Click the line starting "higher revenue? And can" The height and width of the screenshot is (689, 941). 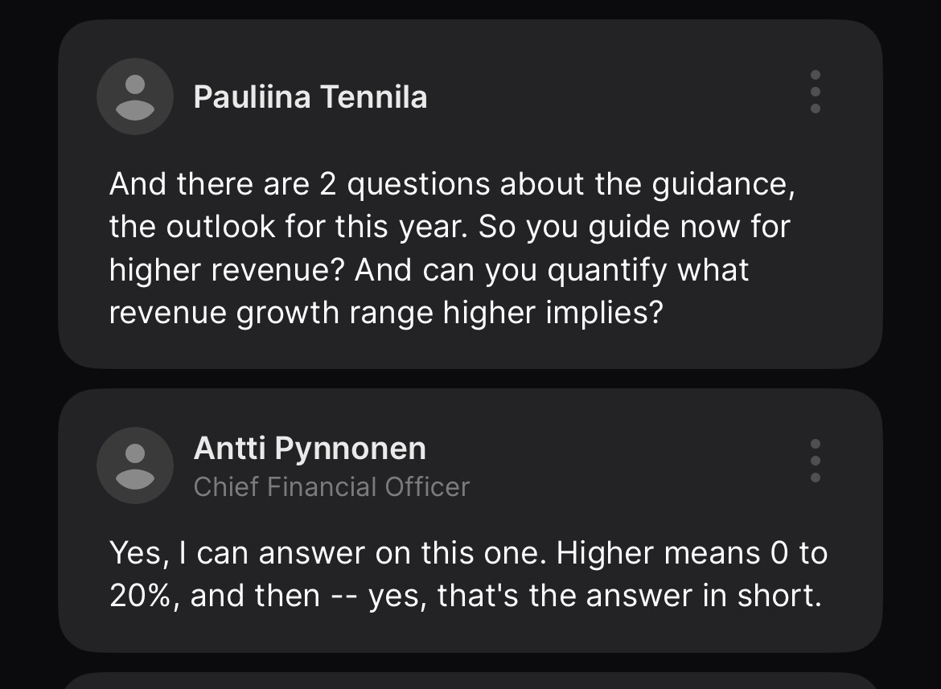(429, 269)
